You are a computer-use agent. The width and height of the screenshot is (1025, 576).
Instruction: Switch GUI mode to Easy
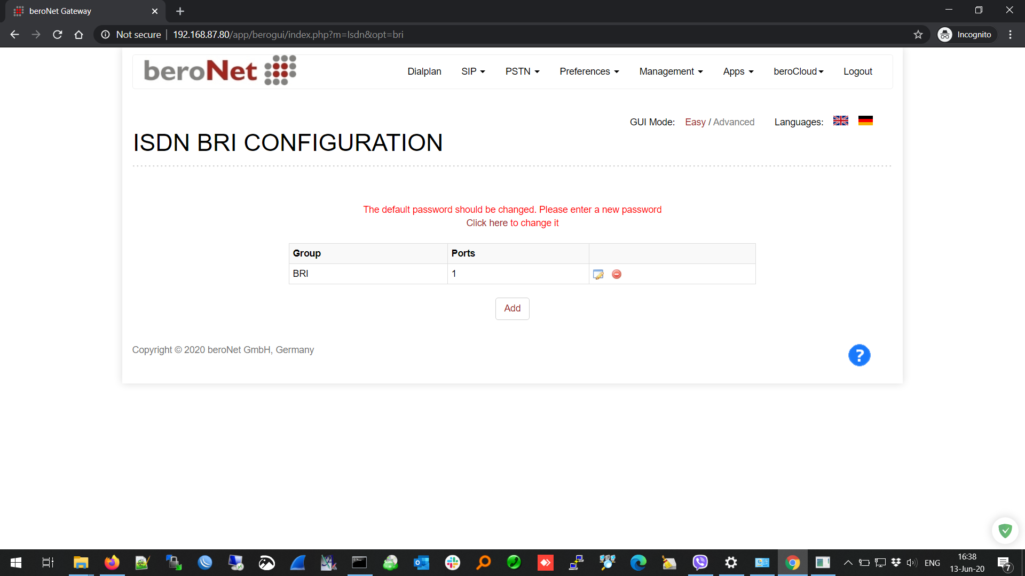click(695, 122)
